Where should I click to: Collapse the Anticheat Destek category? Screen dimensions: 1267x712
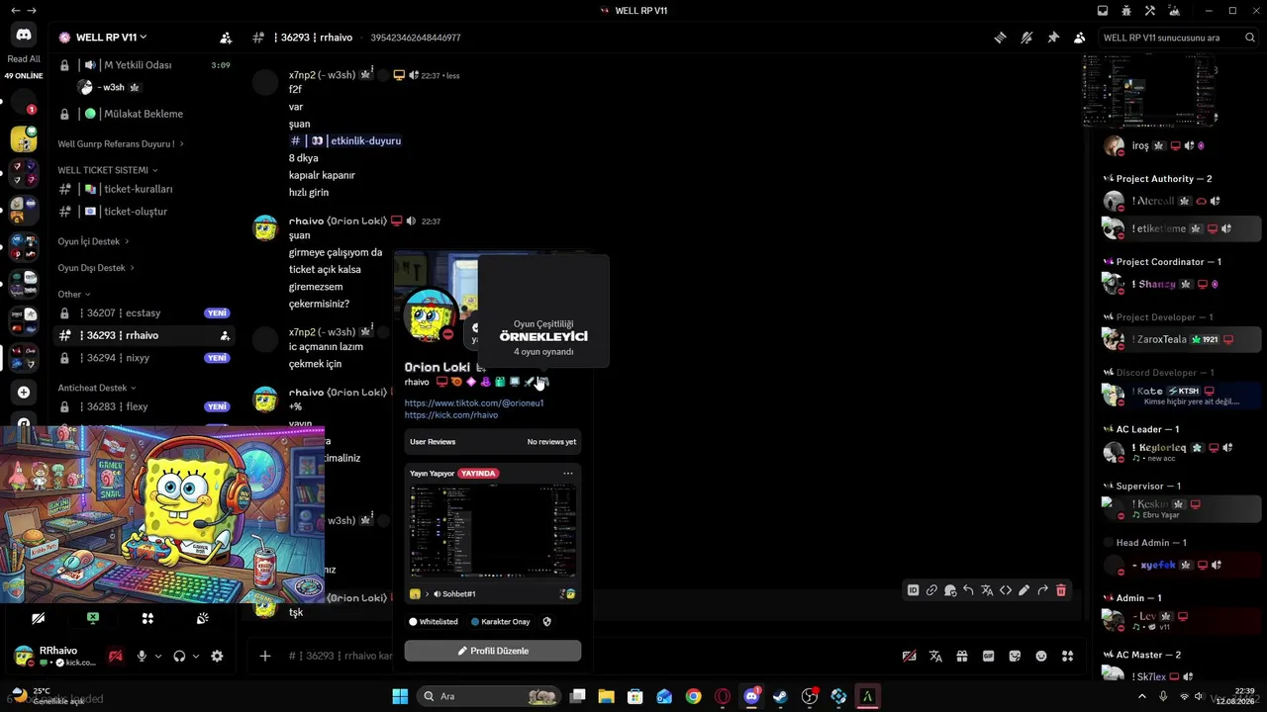pyautogui.click(x=97, y=388)
